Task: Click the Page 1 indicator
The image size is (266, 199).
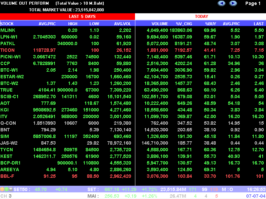Action: (x=253, y=3)
